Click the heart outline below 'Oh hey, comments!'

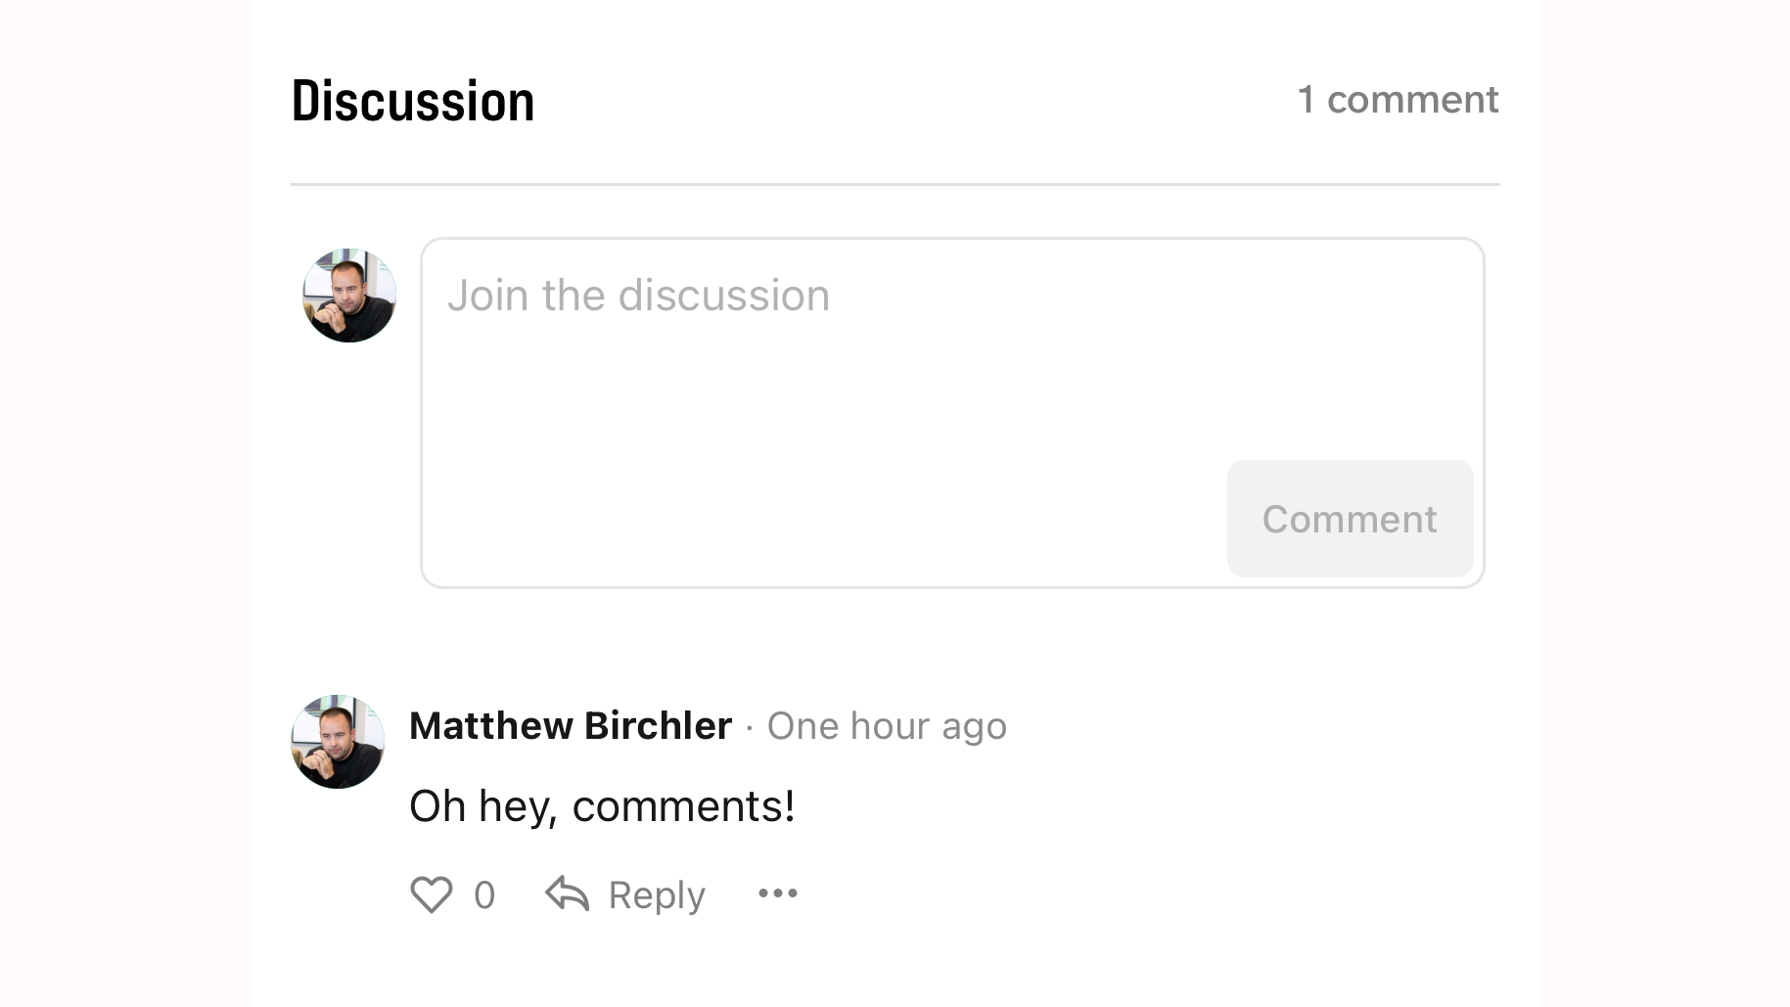pyautogui.click(x=431, y=893)
